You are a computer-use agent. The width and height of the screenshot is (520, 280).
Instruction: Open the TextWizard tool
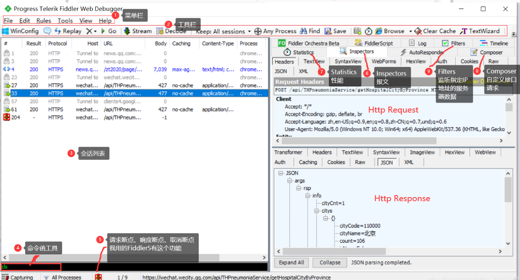pos(480,31)
